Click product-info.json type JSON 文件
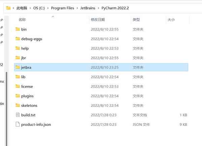Viewport: 202px width, 146px height. click(x=141, y=125)
